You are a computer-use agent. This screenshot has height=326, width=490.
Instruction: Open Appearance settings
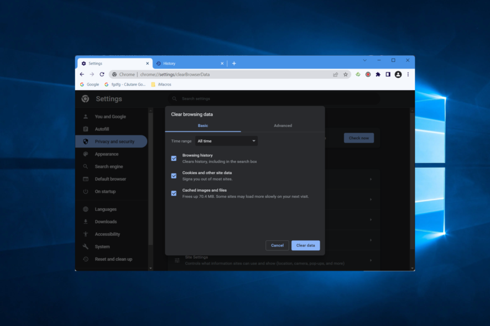(x=111, y=154)
